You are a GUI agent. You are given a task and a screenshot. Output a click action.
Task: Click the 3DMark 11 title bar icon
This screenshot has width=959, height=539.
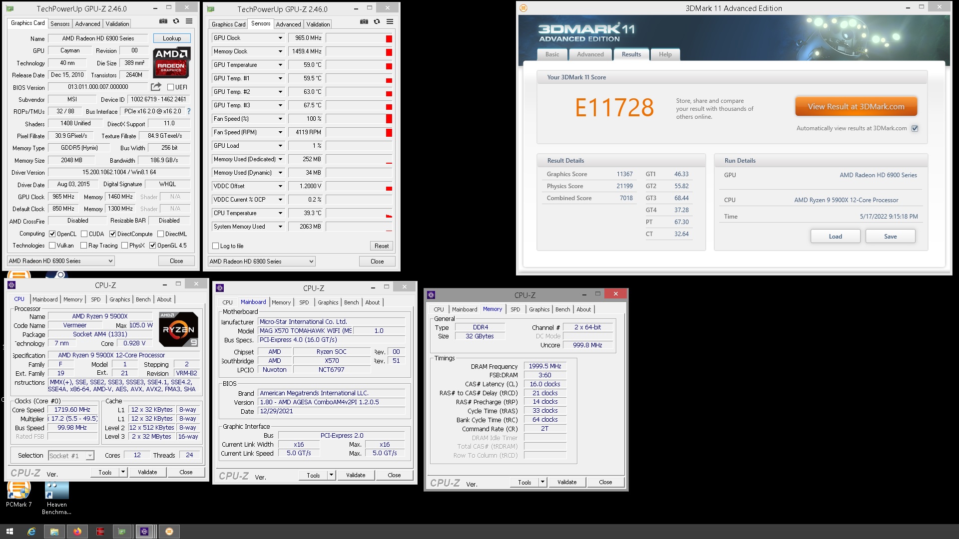tap(523, 8)
